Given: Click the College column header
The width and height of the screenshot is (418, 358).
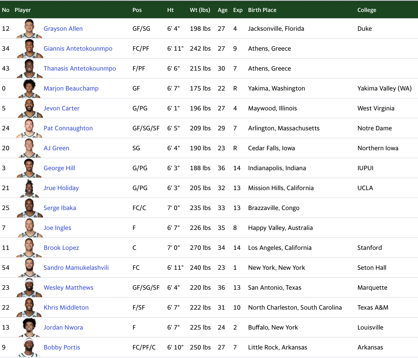Looking at the screenshot, I should (x=367, y=10).
